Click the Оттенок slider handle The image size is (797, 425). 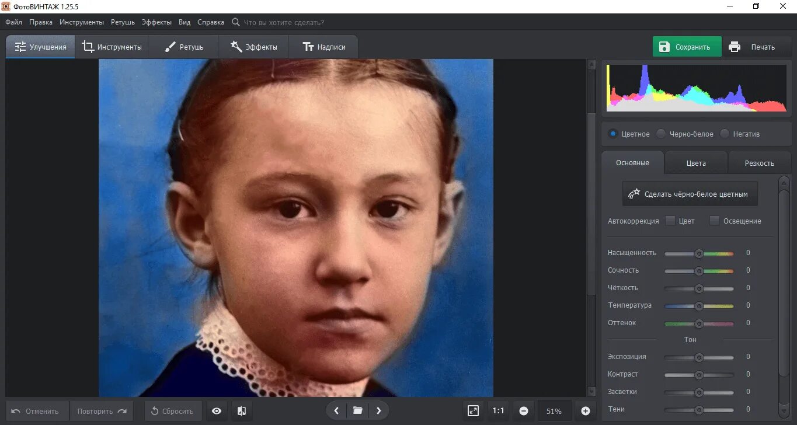click(x=698, y=323)
